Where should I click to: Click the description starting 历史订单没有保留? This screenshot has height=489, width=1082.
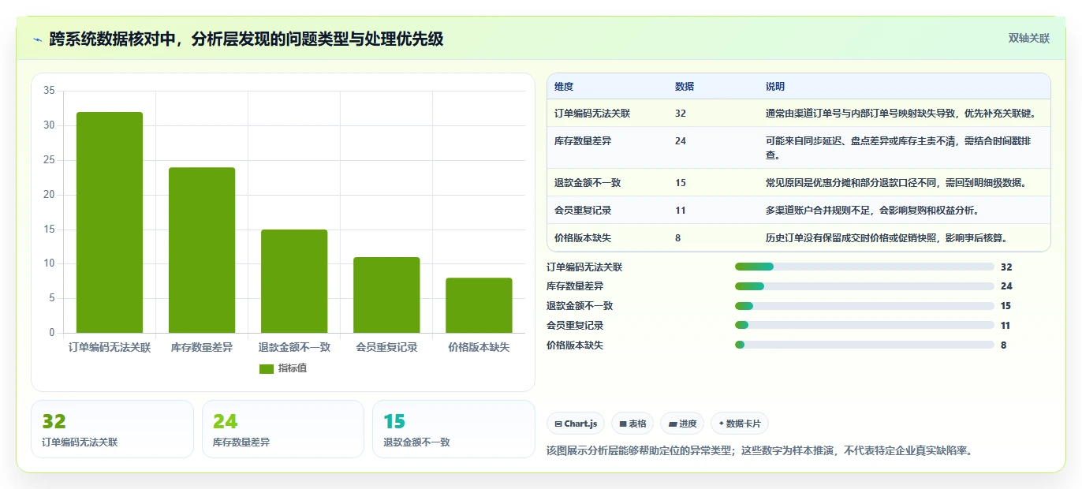(x=887, y=237)
